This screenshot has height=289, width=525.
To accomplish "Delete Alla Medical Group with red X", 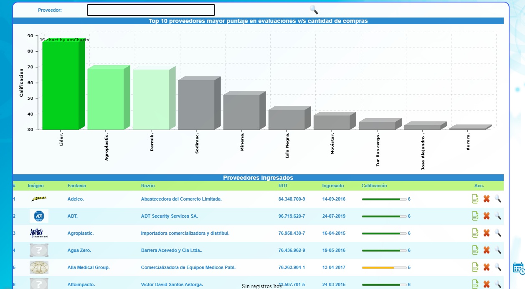I will 486,267.
